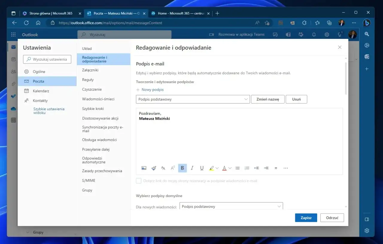The height and width of the screenshot is (244, 383).
Task: Increase the signature indent
Action: [x=266, y=168]
